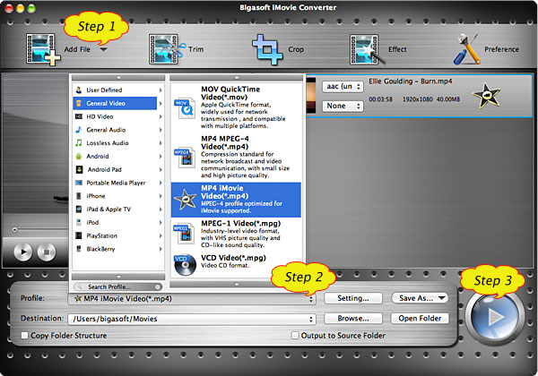Click the Trim label

(195, 49)
